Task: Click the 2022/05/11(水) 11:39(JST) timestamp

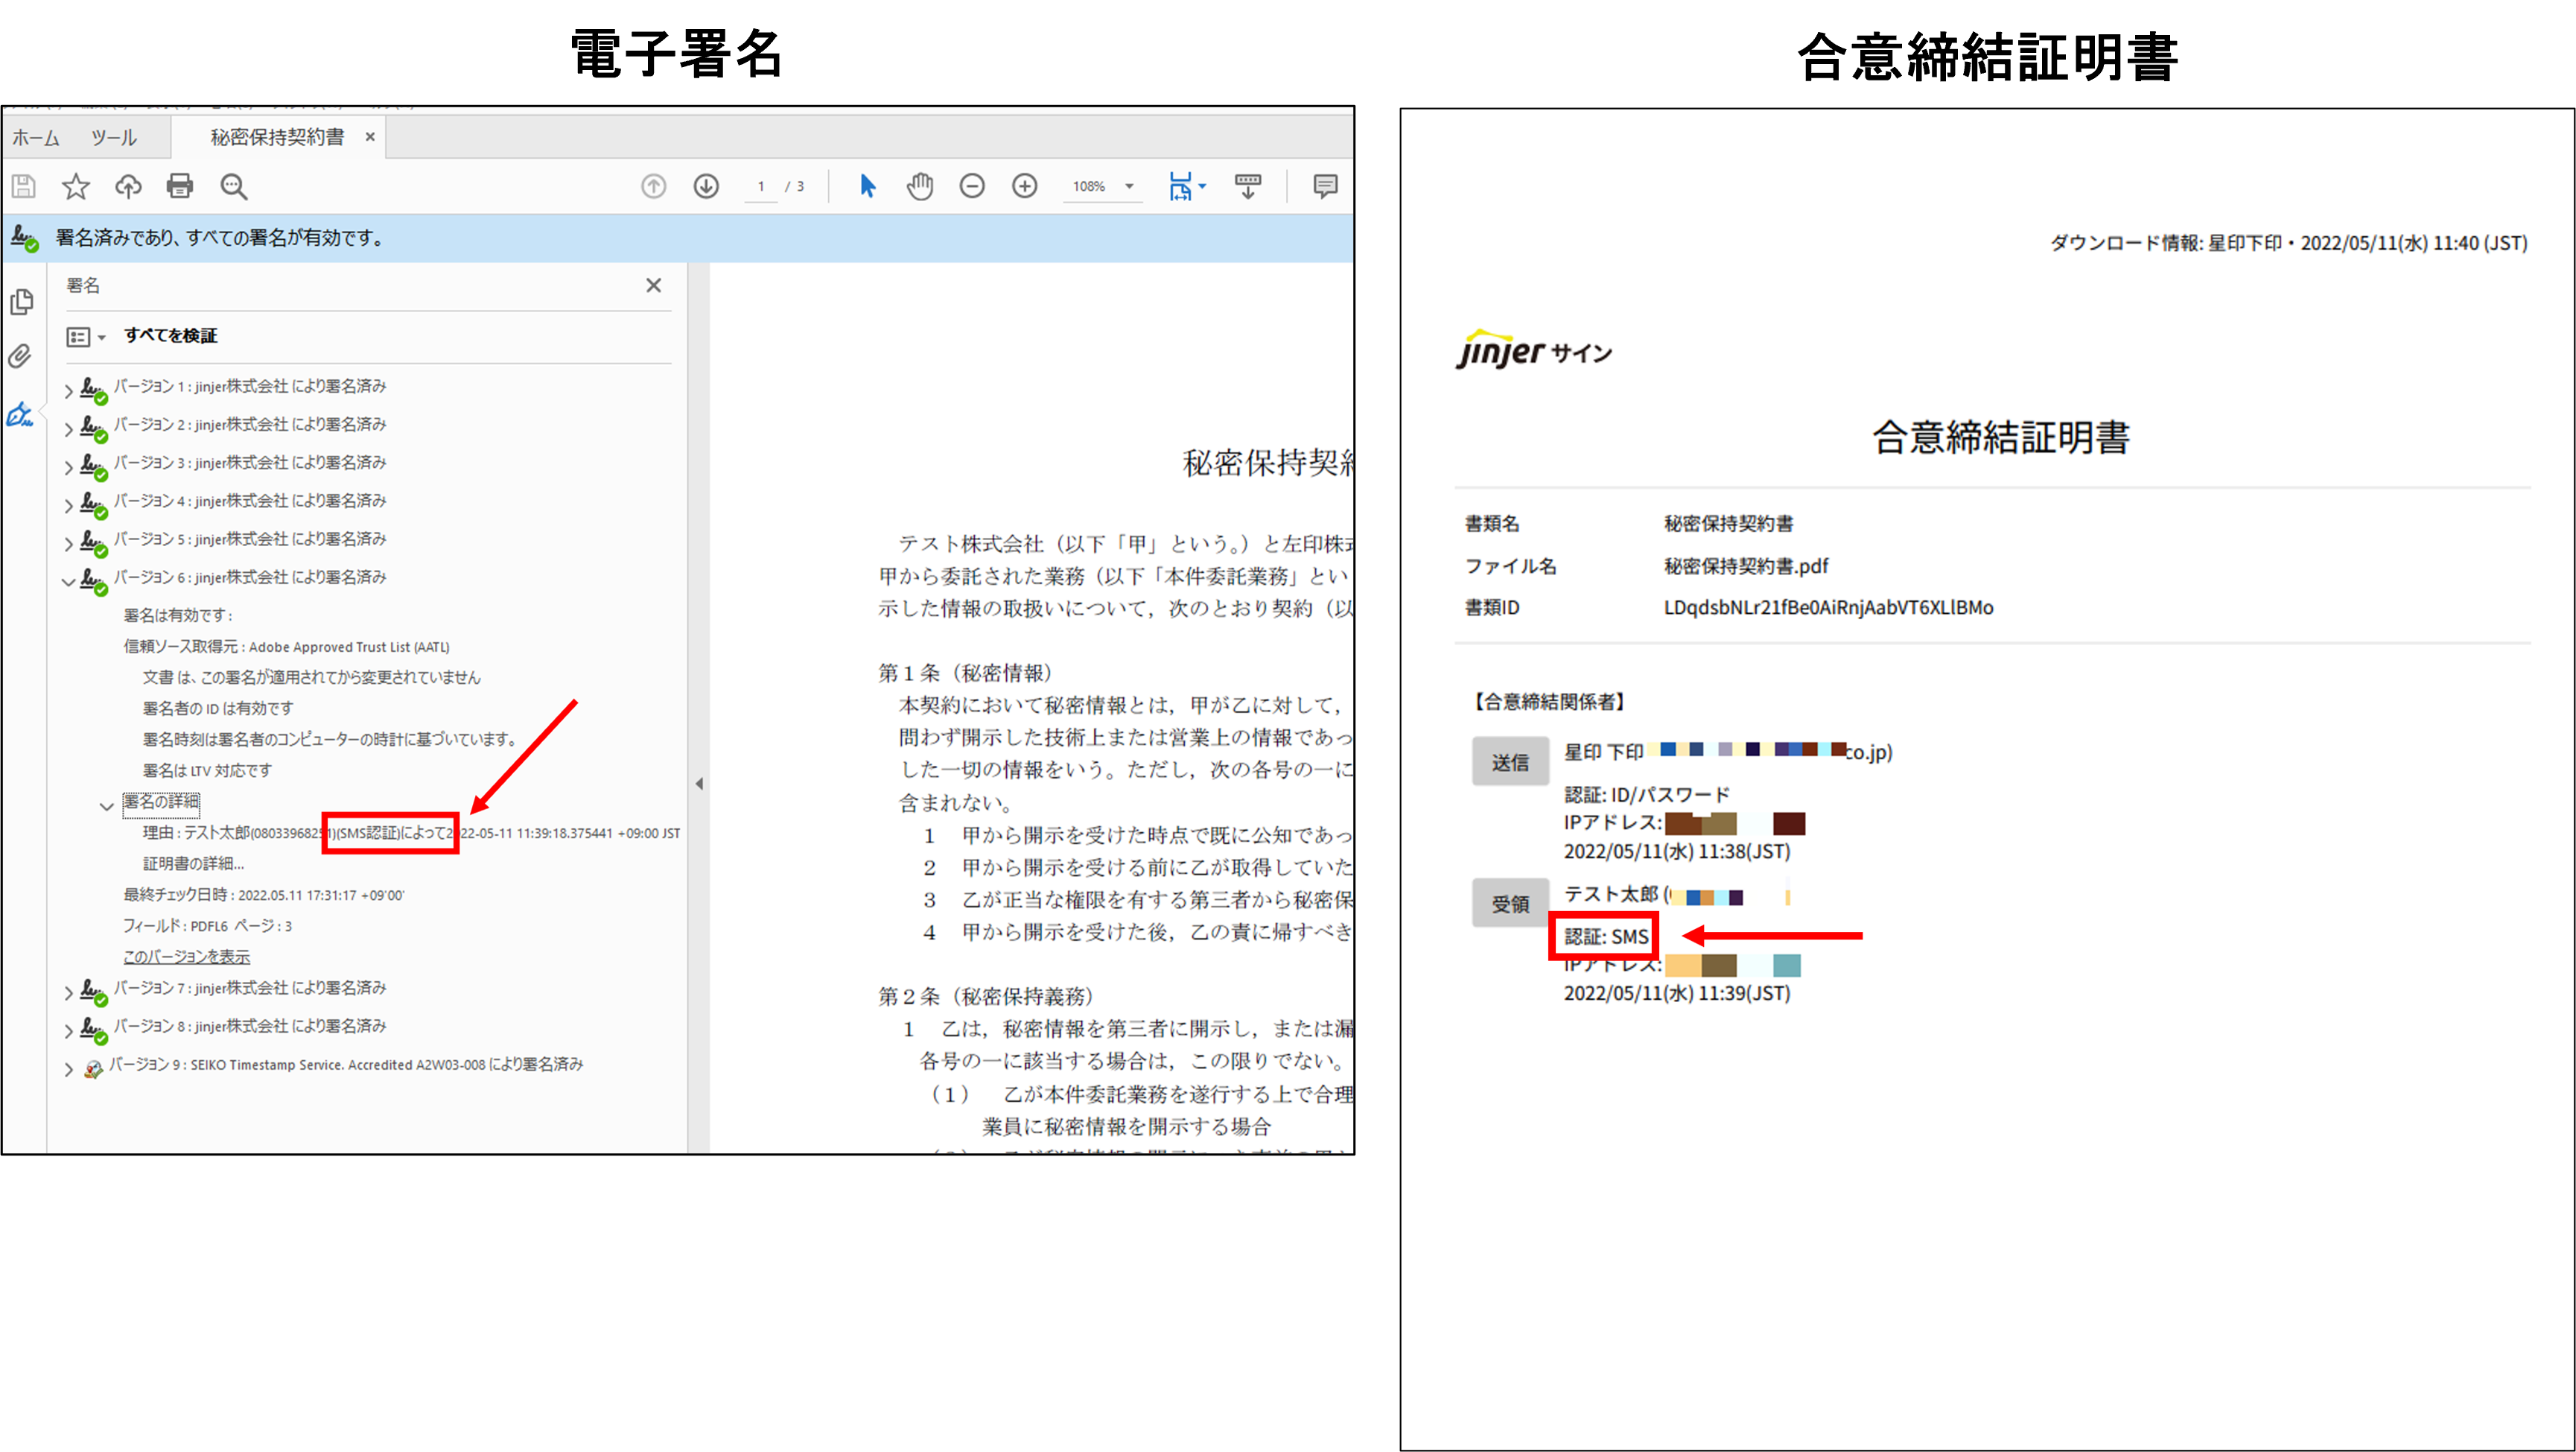Action: (x=1677, y=994)
